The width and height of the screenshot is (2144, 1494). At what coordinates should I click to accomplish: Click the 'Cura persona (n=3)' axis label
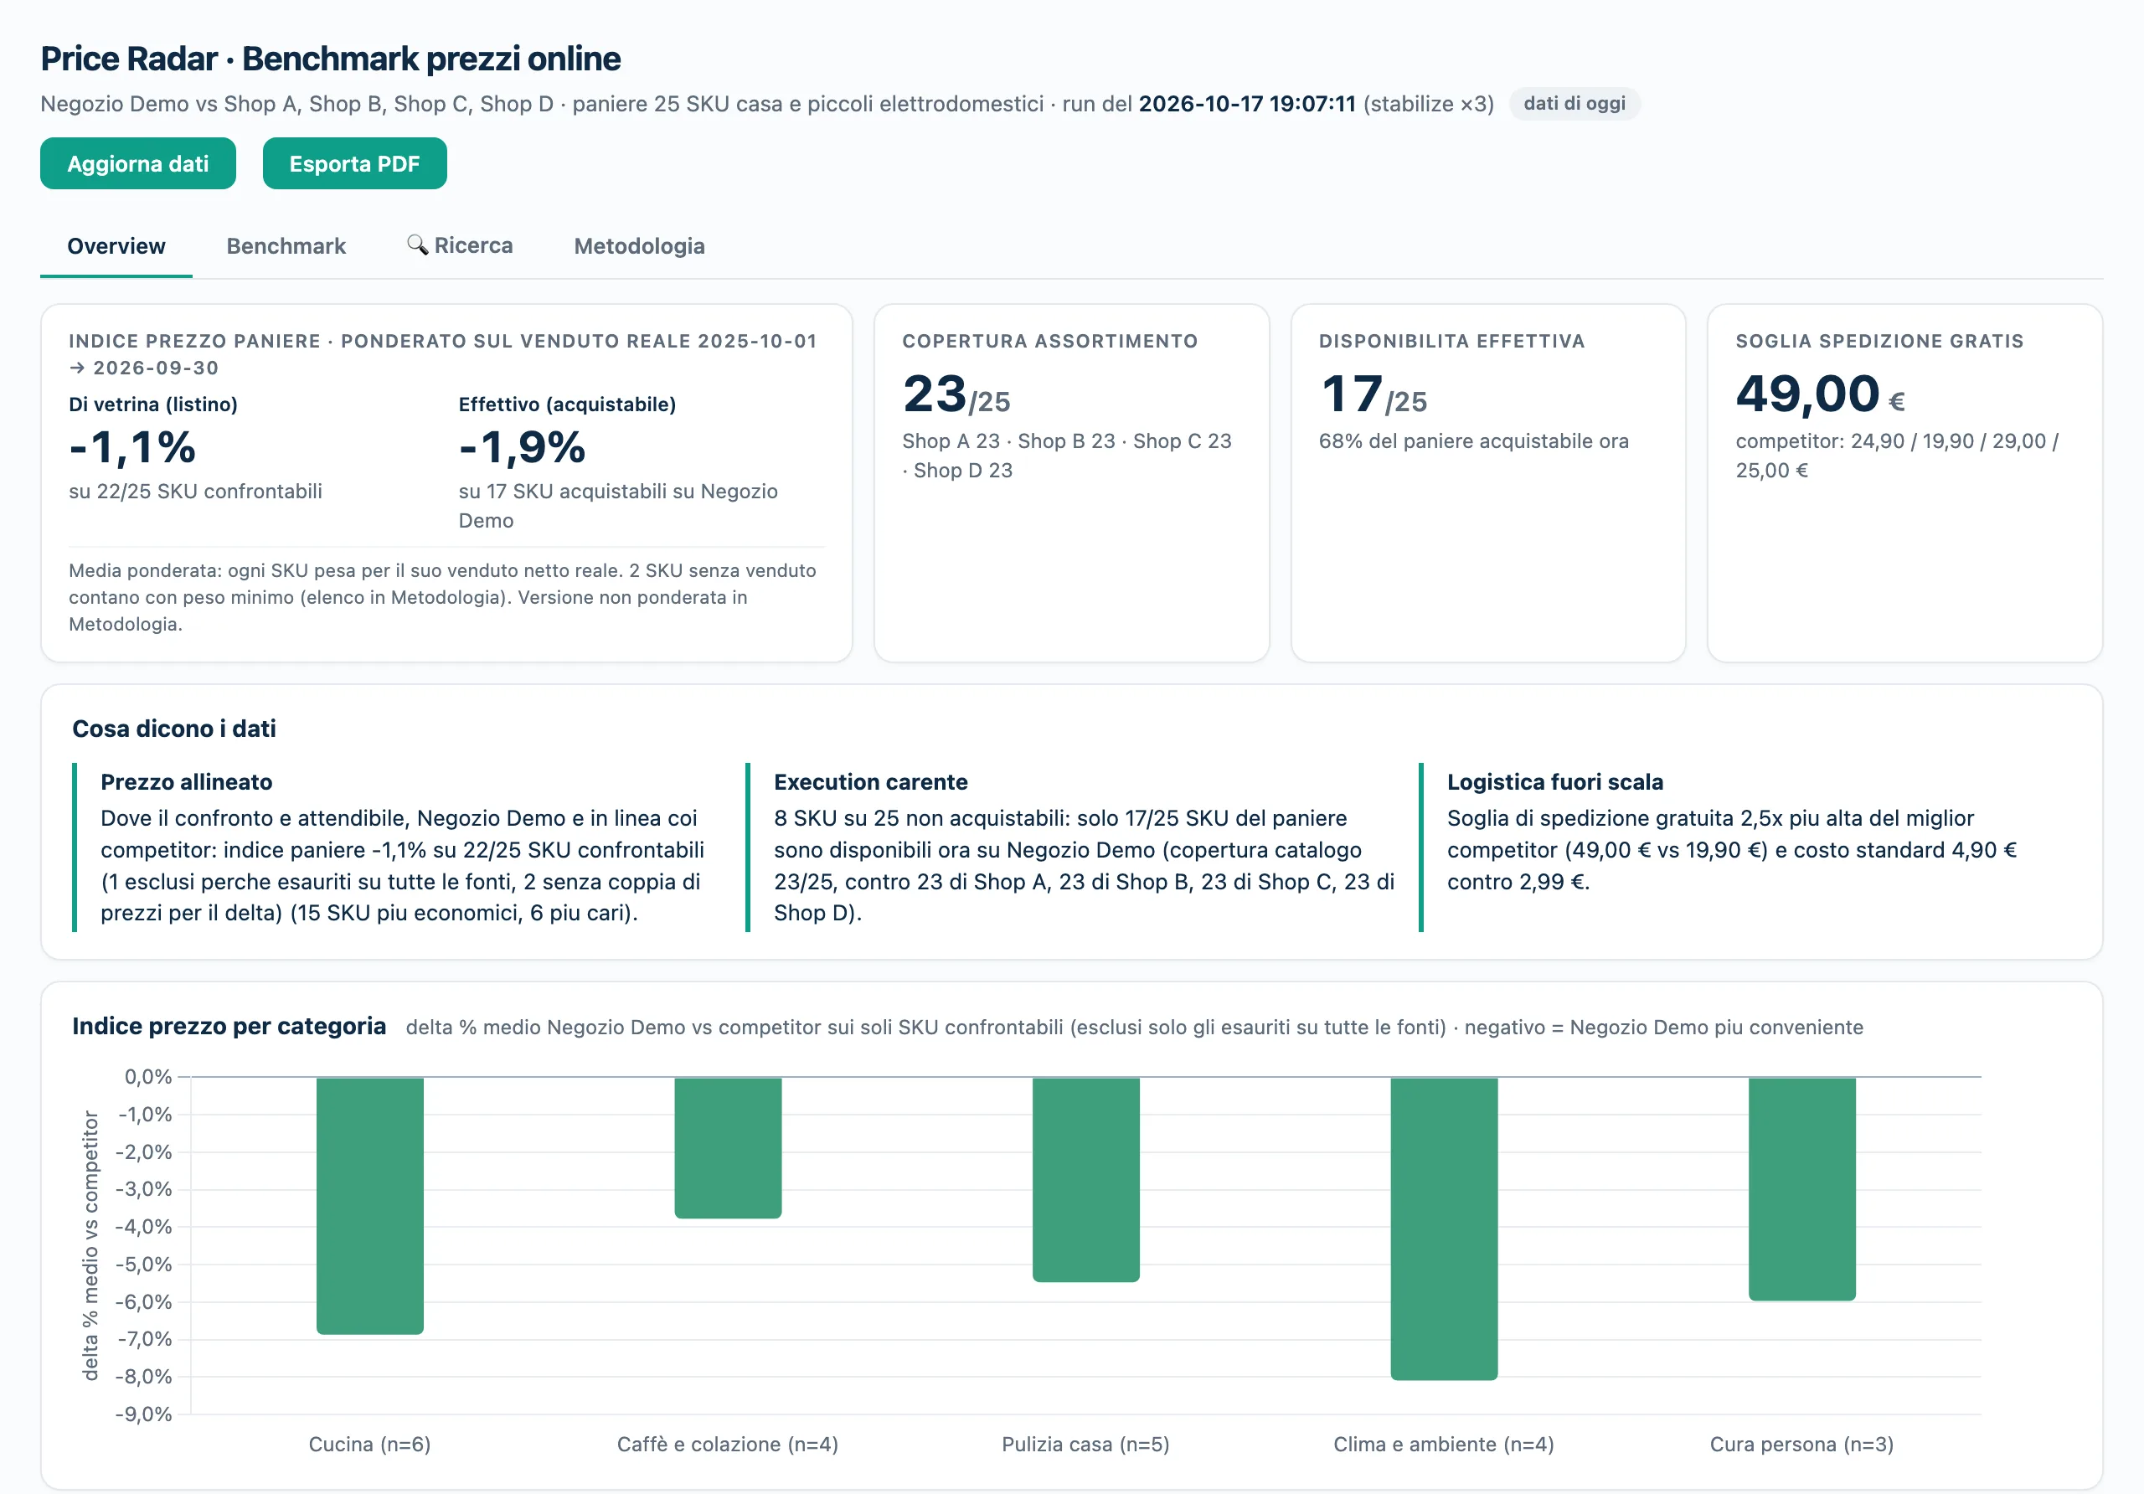pyautogui.click(x=1802, y=1445)
